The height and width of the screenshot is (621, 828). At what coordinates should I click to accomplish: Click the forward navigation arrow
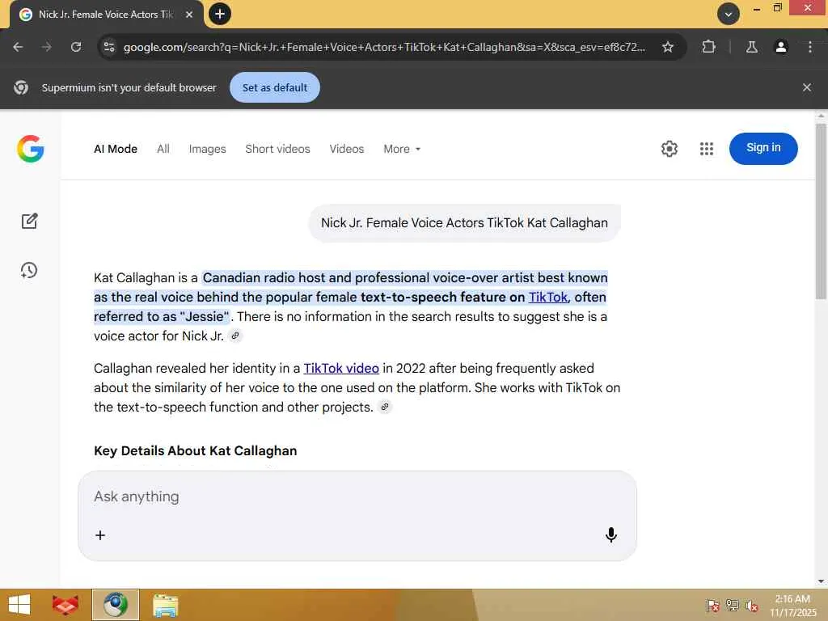(47, 47)
